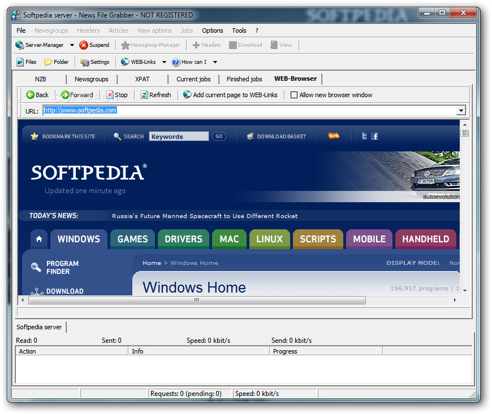Screen dimensions: 492x414
Task: Click the How can I help icon
Action: point(176,62)
